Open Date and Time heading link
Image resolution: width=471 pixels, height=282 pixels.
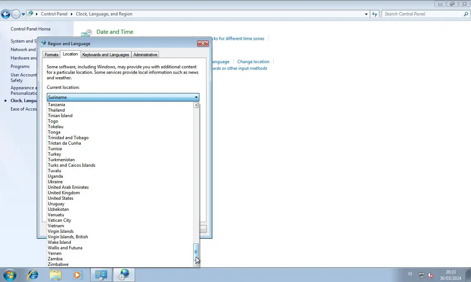(115, 32)
